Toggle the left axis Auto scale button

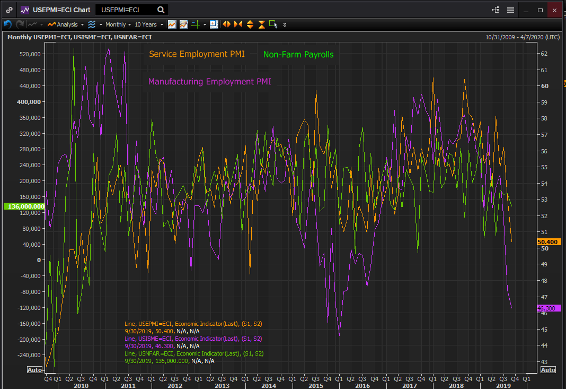[x=34, y=370]
